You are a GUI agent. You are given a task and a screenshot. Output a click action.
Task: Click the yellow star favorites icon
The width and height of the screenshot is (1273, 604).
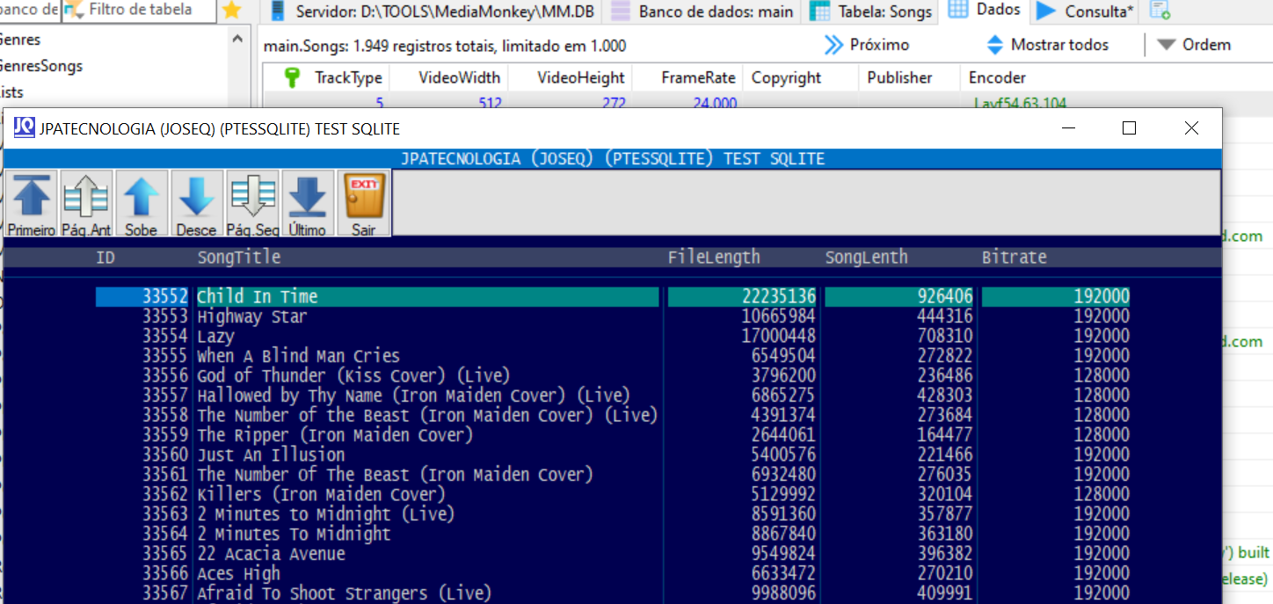tap(231, 11)
